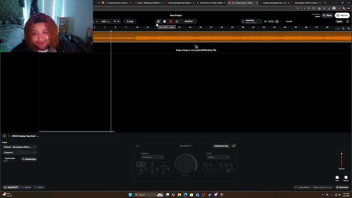Close the bottom track panel with the X
The image size is (352, 198).
pyautogui.click(x=4, y=136)
